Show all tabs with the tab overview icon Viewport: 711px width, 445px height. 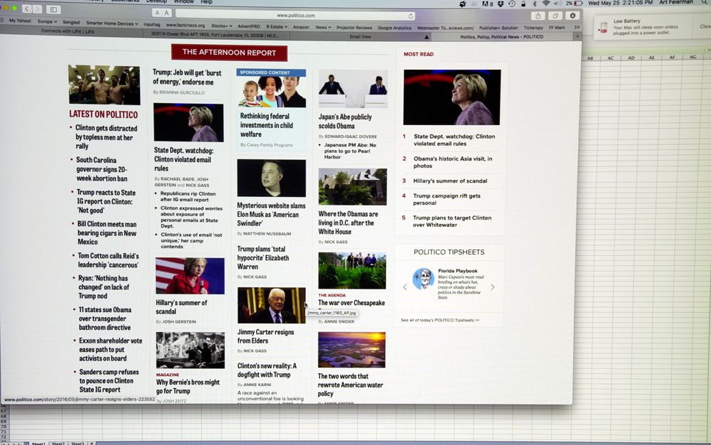(x=555, y=16)
